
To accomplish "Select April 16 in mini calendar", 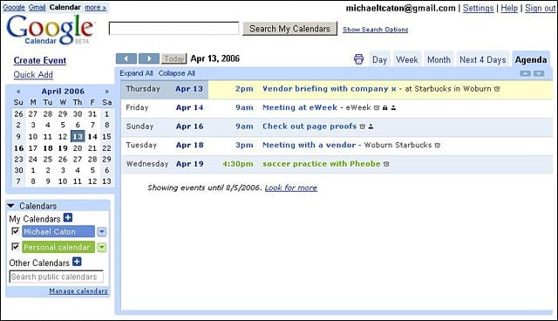I will [x=18, y=148].
